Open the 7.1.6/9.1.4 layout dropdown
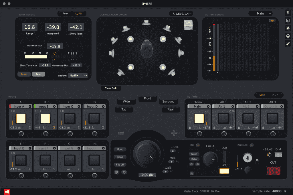 pos(180,13)
